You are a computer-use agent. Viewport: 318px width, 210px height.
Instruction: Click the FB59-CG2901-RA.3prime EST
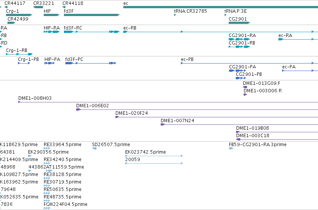231,149
